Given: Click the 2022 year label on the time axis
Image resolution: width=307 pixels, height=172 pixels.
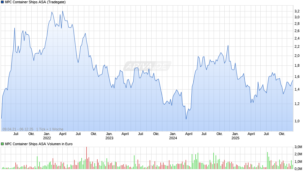Looking at the screenshot, I should pyautogui.click(x=47, y=138).
